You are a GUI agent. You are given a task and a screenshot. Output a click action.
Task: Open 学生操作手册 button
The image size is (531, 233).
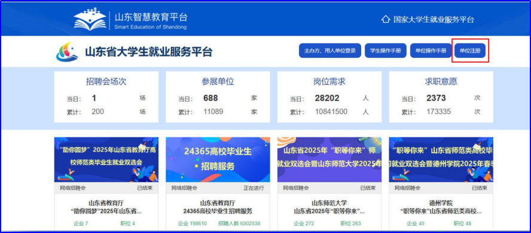pos(385,51)
